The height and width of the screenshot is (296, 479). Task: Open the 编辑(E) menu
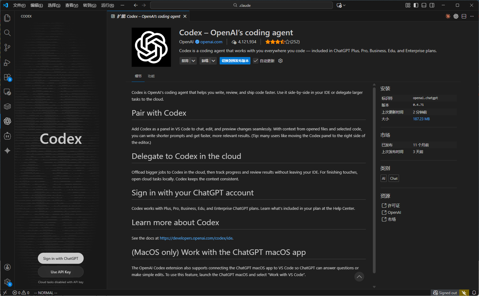coord(37,5)
